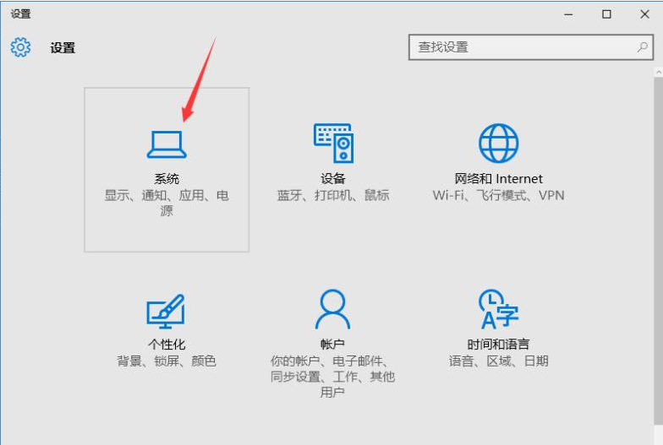Open the 帐户 person icon
Viewport: 663px width, 445px height.
pyautogui.click(x=333, y=309)
